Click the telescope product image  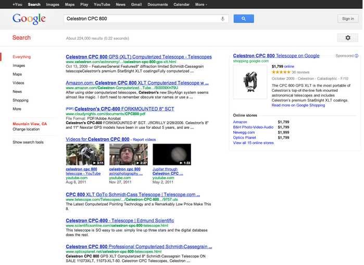[250, 82]
